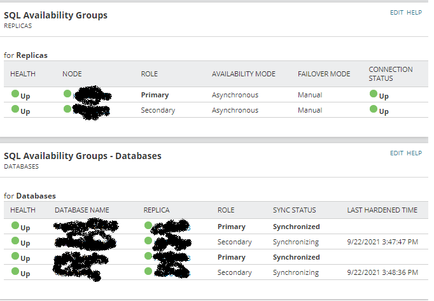The image size is (434, 301).
Task: Click Synchronizing status in 3:48:36 PM row
Action: tap(296, 272)
